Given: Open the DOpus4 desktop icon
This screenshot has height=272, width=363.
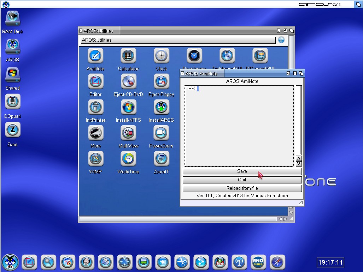Looking at the screenshot, I should (x=12, y=102).
